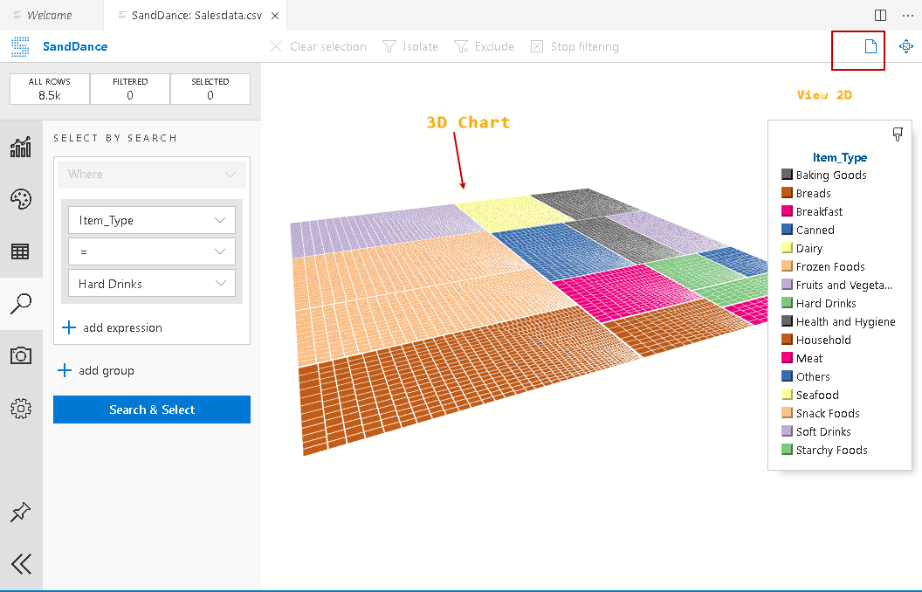Click add group under search
The width and height of the screenshot is (922, 592).
(106, 371)
